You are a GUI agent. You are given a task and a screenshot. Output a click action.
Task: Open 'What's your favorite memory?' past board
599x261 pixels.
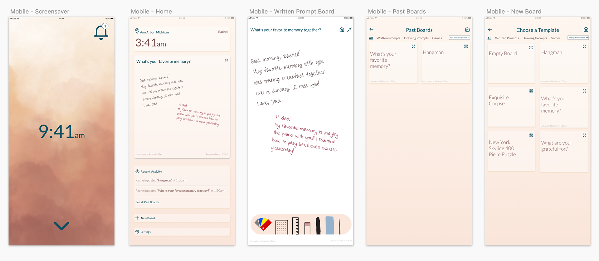tap(393, 62)
